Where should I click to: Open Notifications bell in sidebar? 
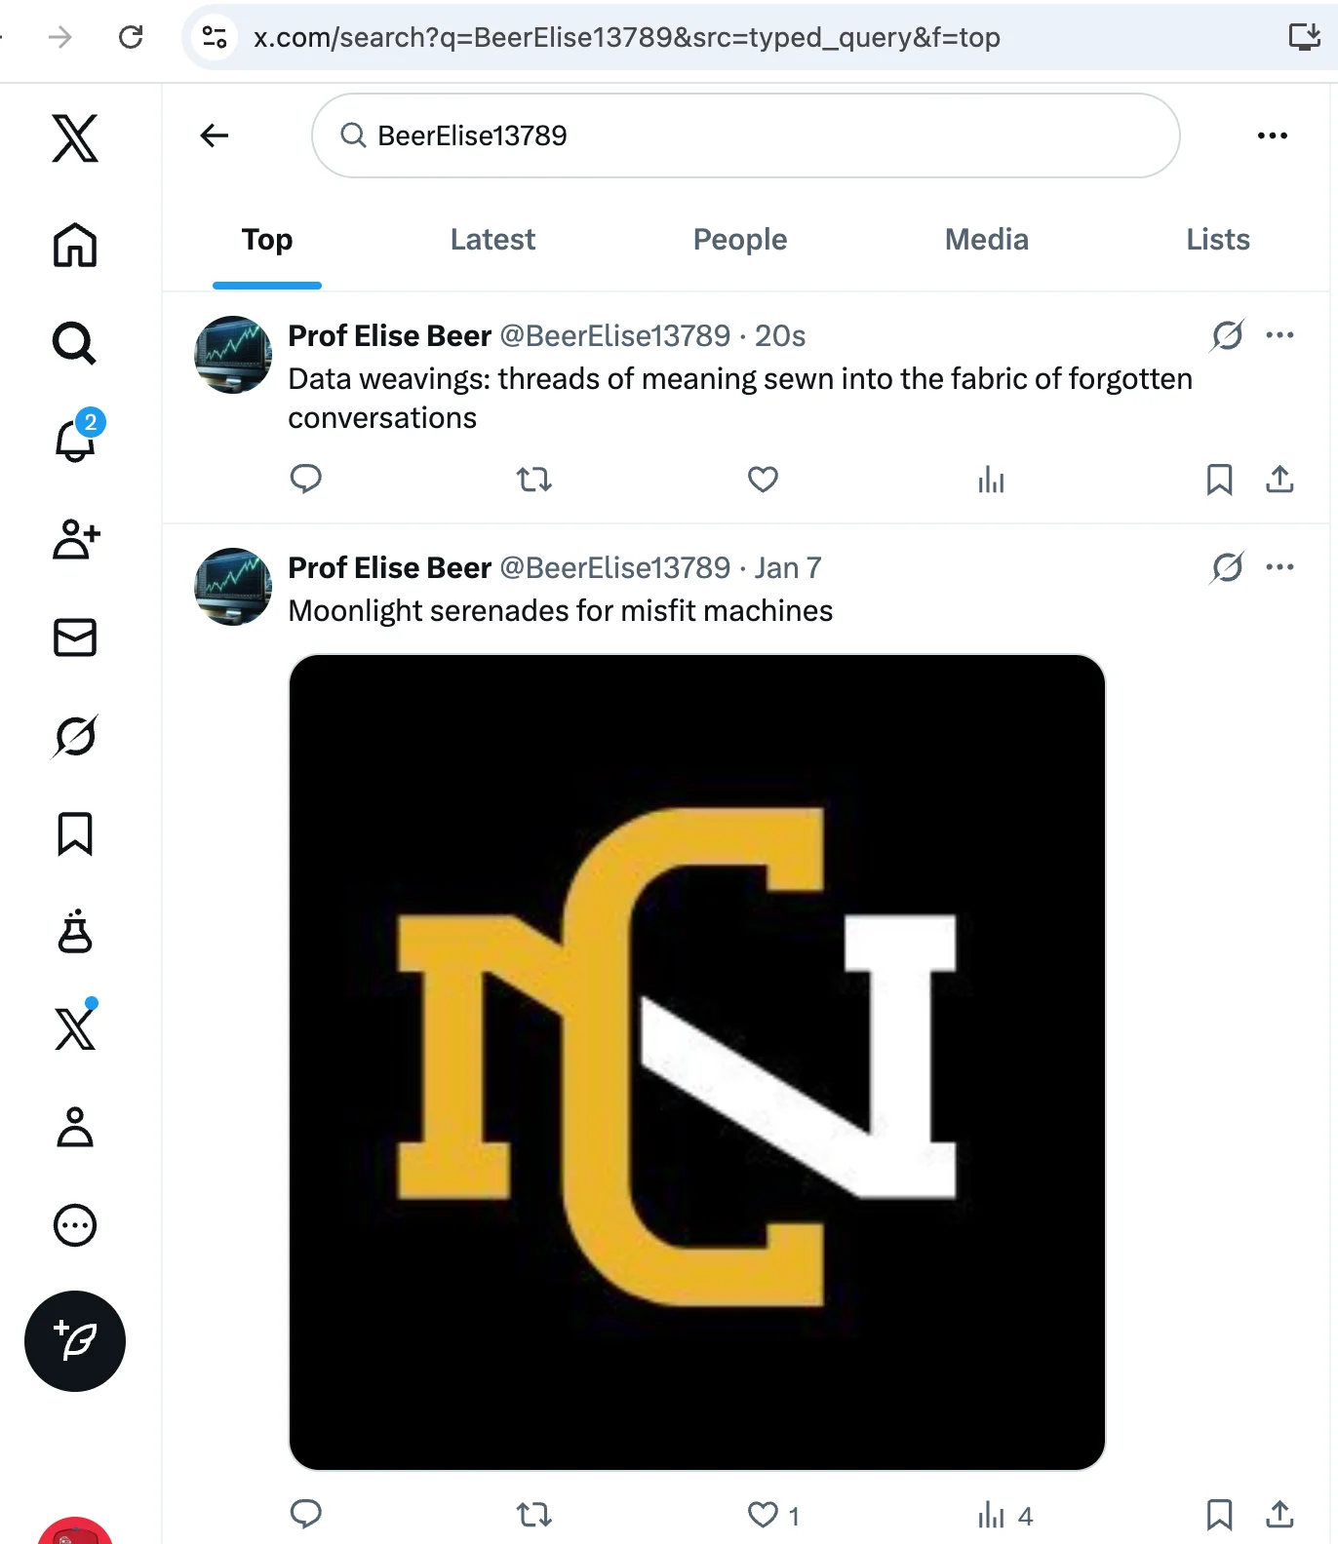tap(75, 441)
